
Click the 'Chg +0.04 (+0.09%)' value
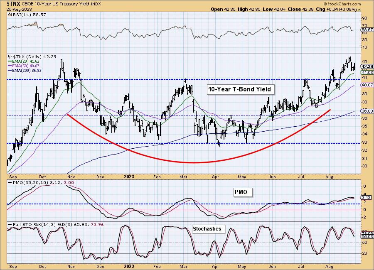coord(337,10)
